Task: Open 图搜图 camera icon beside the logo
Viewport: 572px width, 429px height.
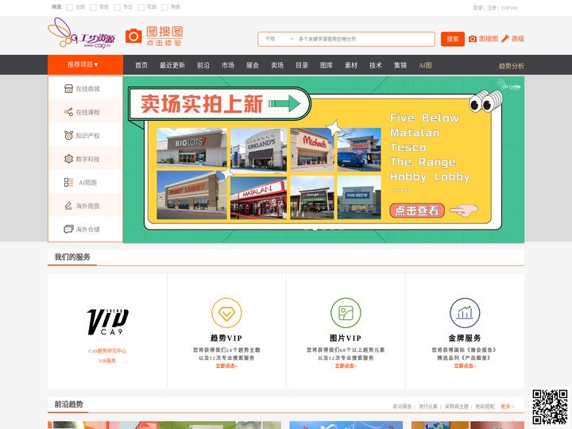Action: 133,36
